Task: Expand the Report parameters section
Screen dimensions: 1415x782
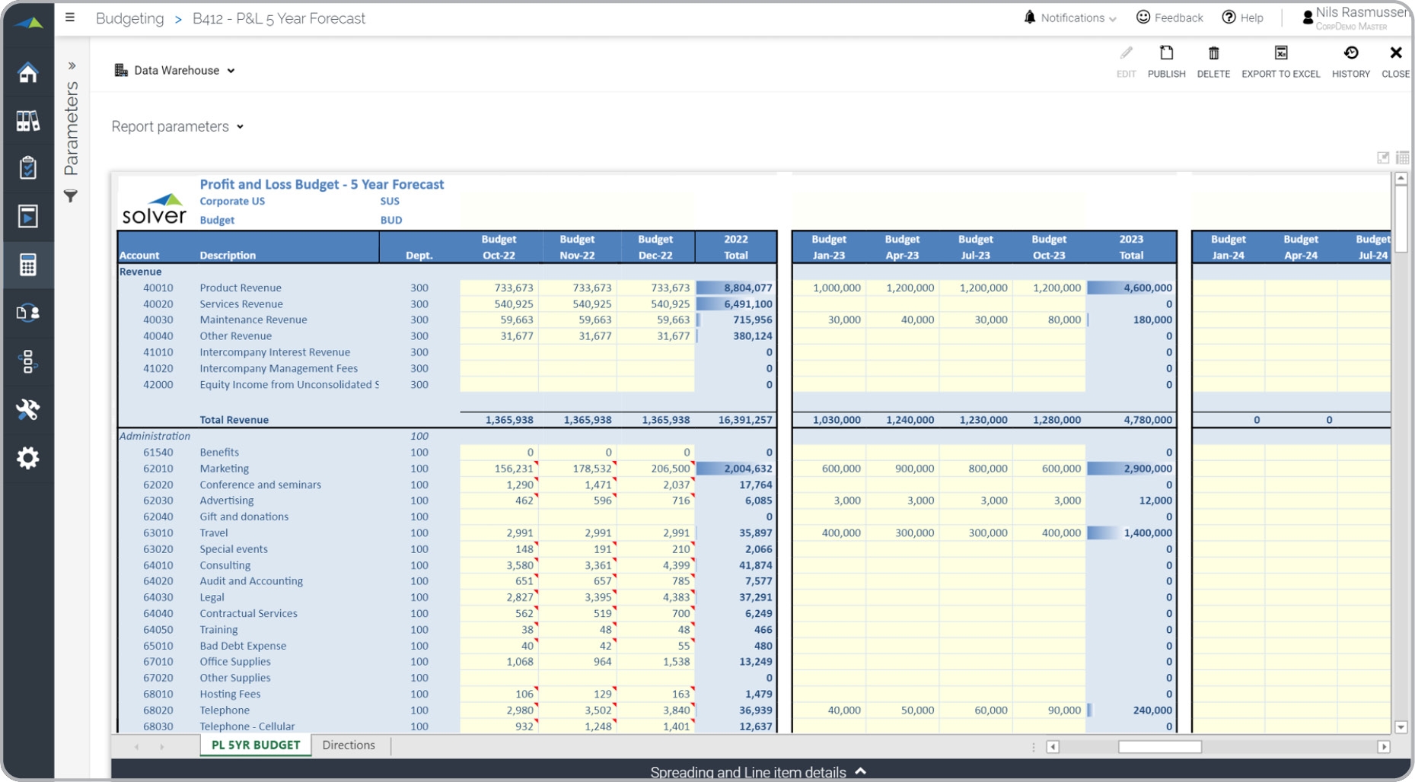Action: pos(177,126)
